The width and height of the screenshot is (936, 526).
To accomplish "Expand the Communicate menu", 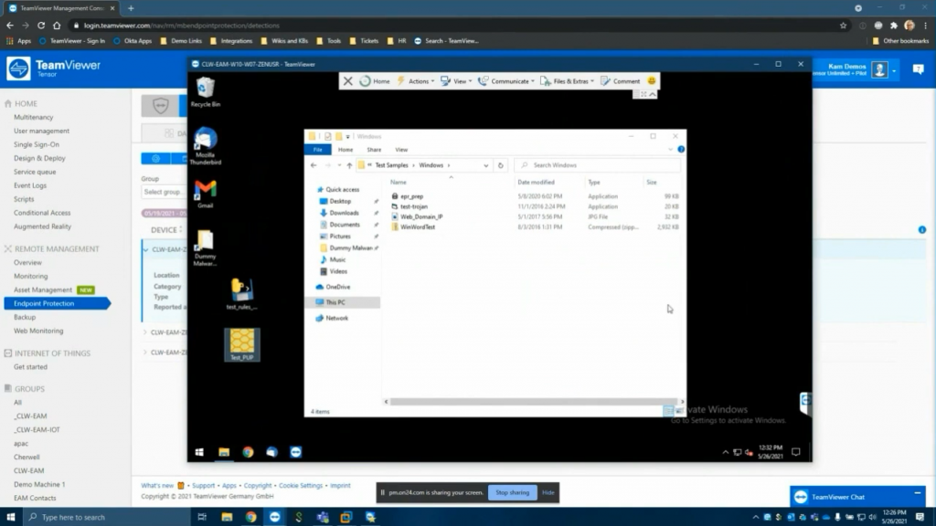I will coord(506,81).
